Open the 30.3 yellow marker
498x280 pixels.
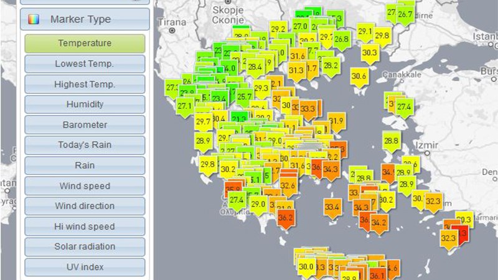click(x=370, y=54)
